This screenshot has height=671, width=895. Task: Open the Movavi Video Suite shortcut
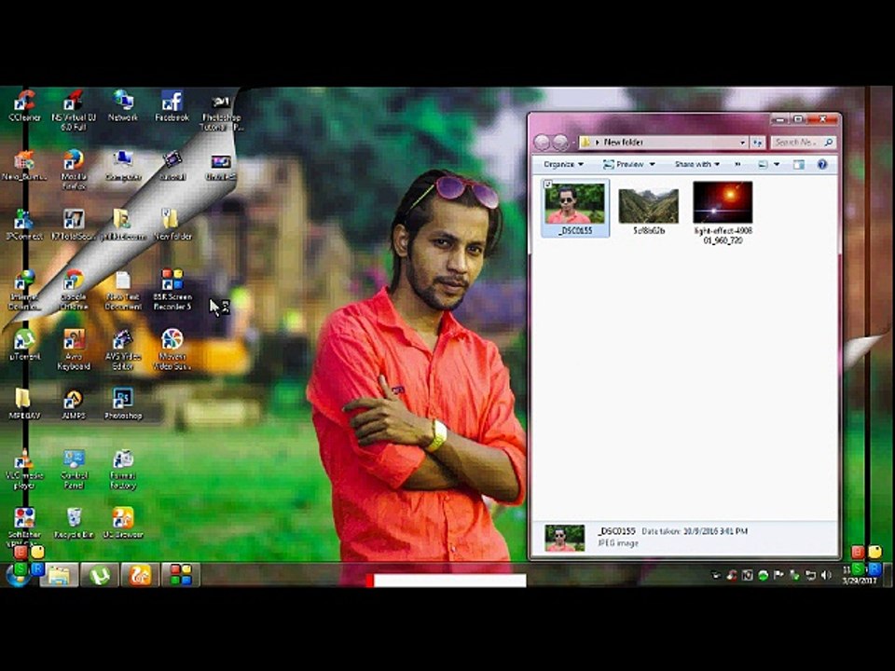(x=172, y=349)
